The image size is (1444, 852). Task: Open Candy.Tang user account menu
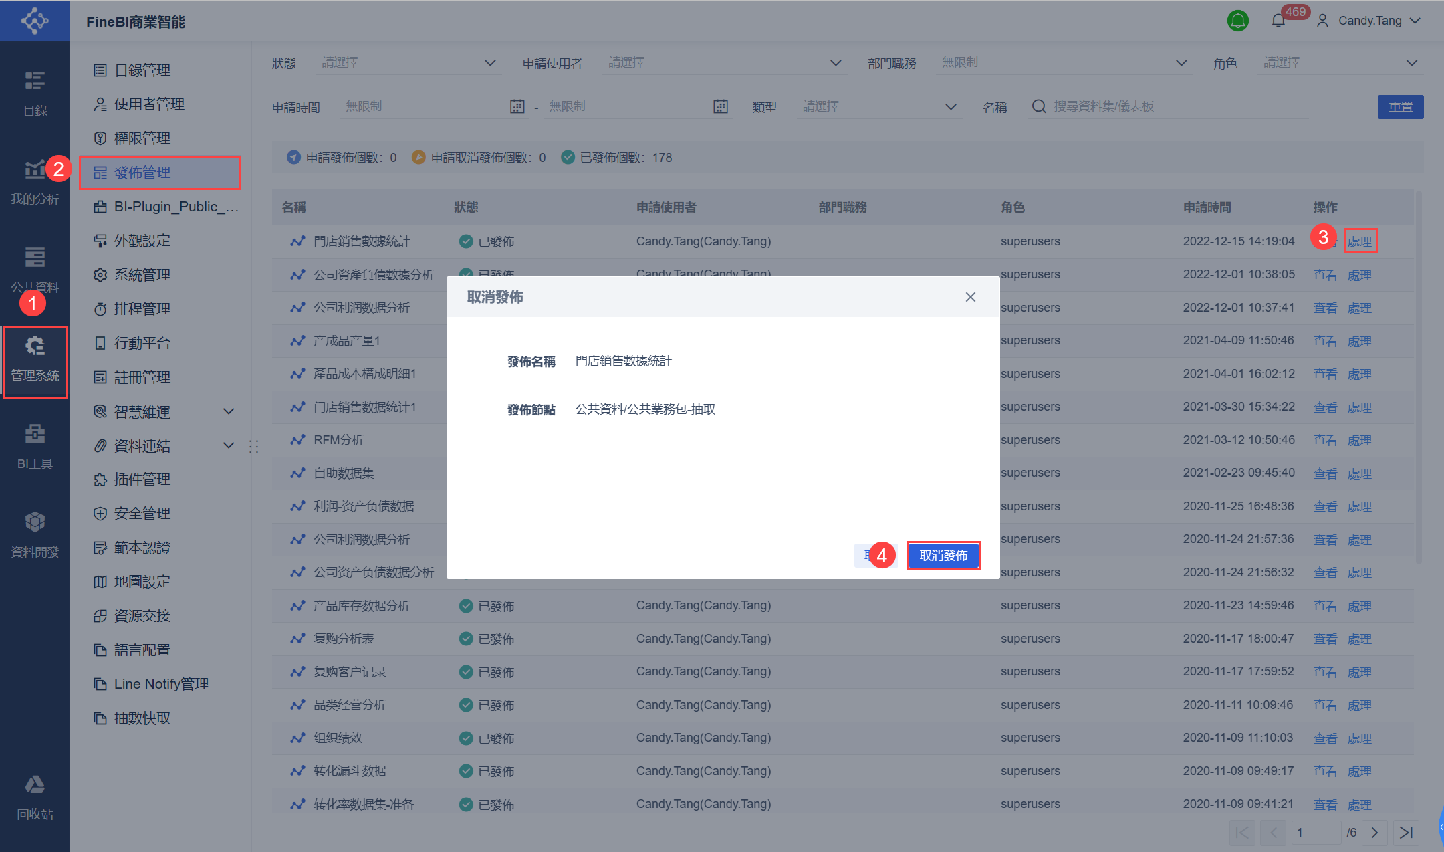click(1369, 21)
